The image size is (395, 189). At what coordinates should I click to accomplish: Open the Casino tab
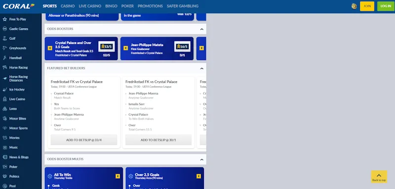pyautogui.click(x=68, y=6)
